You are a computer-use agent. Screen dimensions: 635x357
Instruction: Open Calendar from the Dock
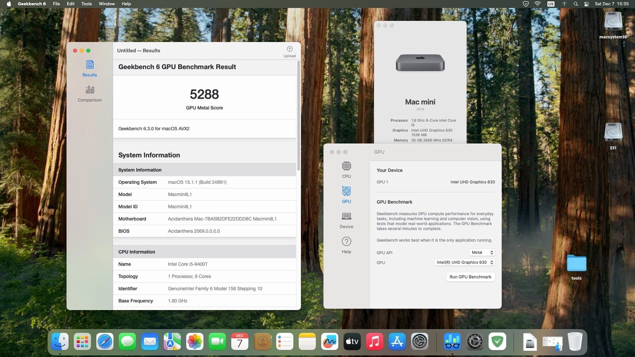240,342
